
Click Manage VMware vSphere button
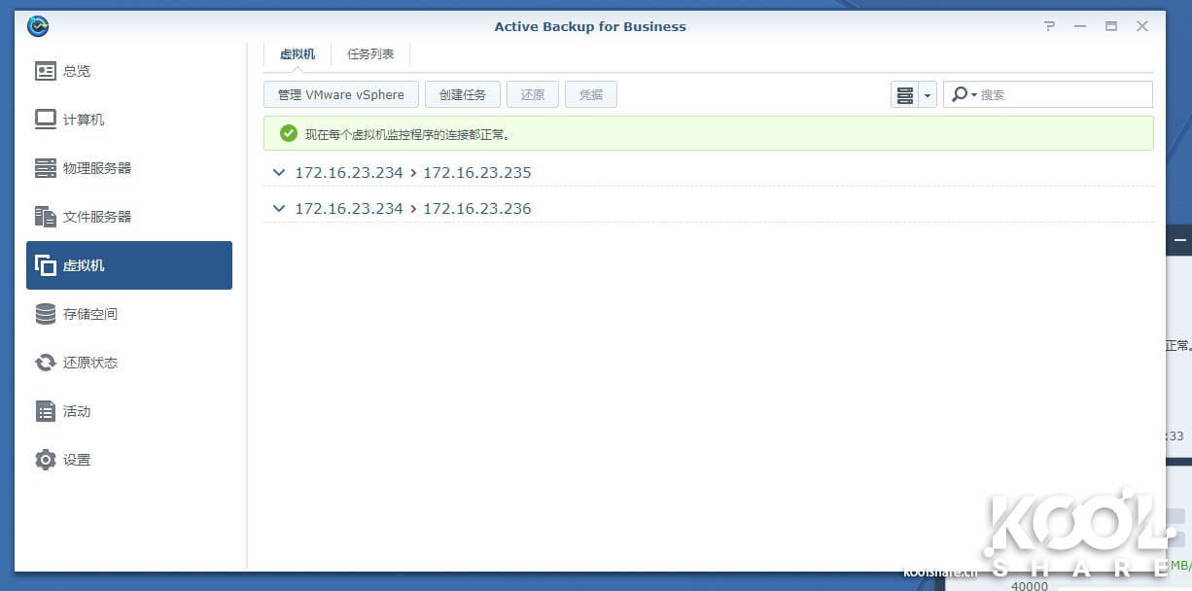[340, 94]
